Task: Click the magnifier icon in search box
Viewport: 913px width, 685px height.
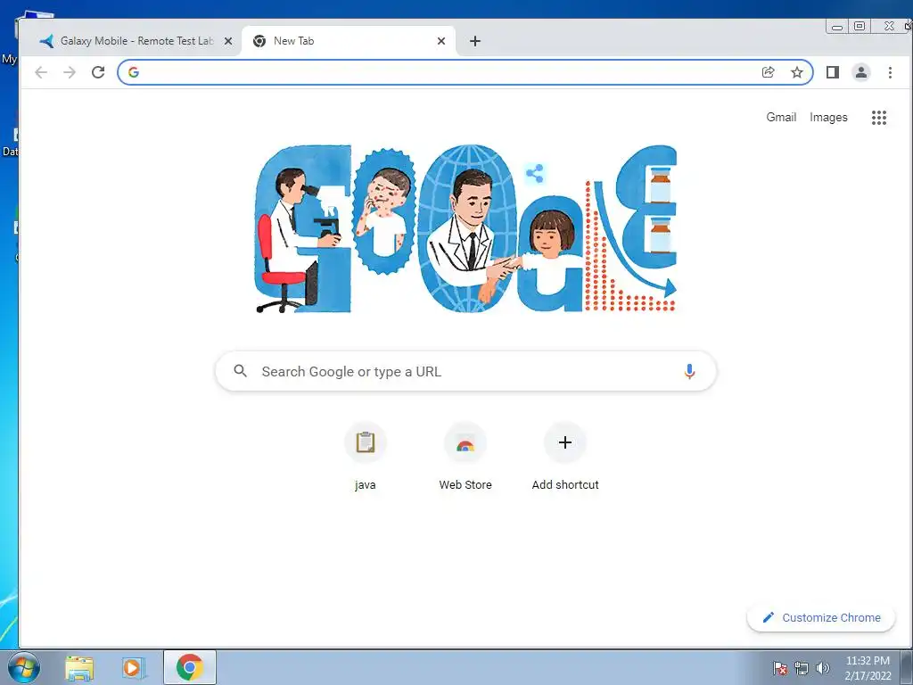Action: [x=240, y=371]
